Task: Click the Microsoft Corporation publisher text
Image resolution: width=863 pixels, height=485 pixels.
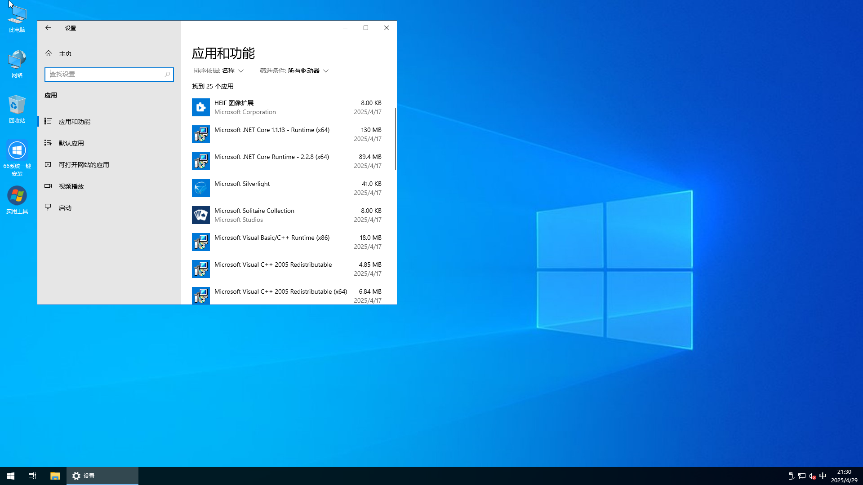Action: point(245,112)
